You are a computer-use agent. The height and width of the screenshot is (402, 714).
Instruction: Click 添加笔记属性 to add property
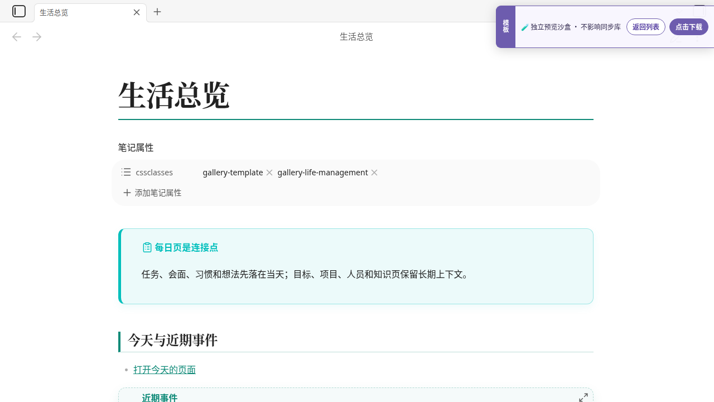coord(152,193)
